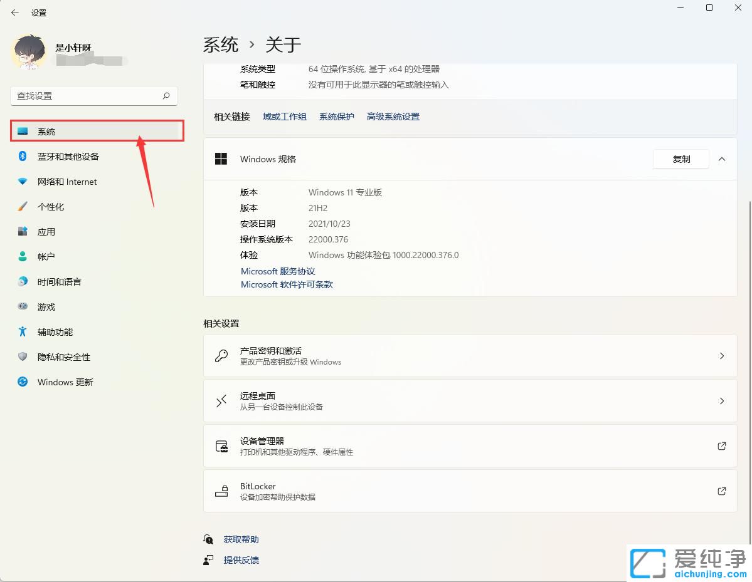Open Accessibility (辅助功能) settings

[x=58, y=331]
